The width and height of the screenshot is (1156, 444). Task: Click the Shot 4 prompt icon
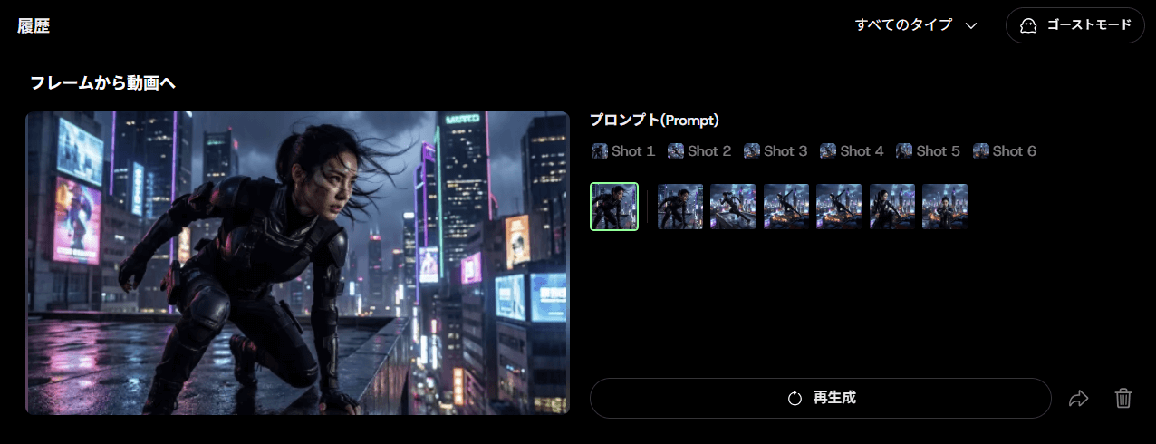pyautogui.click(x=828, y=151)
